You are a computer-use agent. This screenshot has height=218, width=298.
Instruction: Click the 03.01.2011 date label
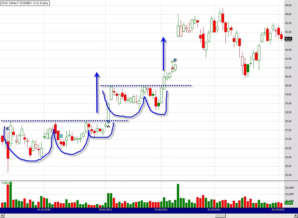(x=105, y=210)
